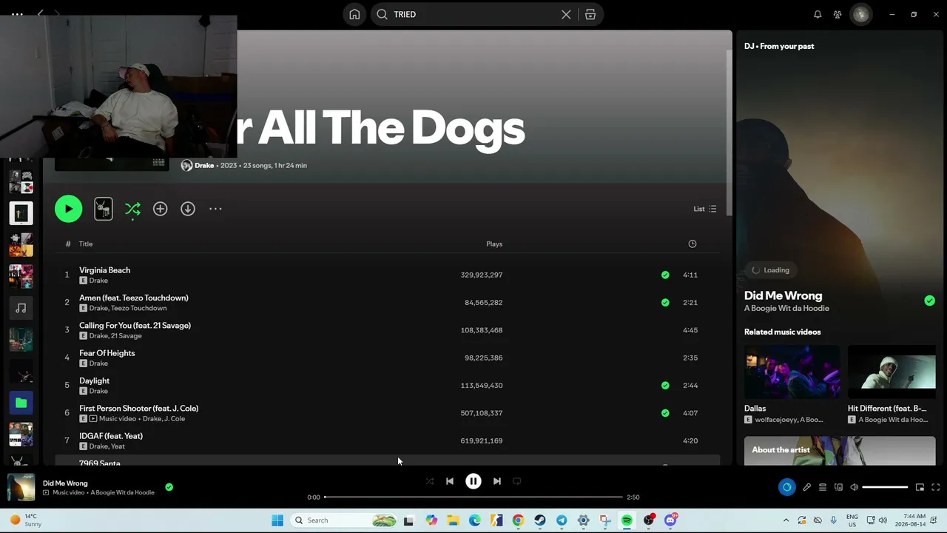Pause the current song
Image resolution: width=947 pixels, height=533 pixels.
[x=473, y=481]
